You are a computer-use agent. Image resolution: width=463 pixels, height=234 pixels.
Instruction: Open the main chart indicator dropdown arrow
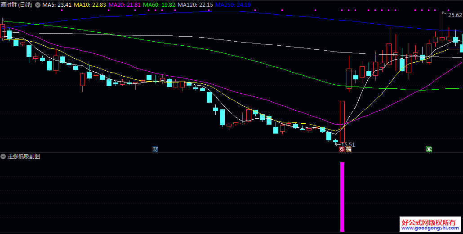click(x=37, y=5)
